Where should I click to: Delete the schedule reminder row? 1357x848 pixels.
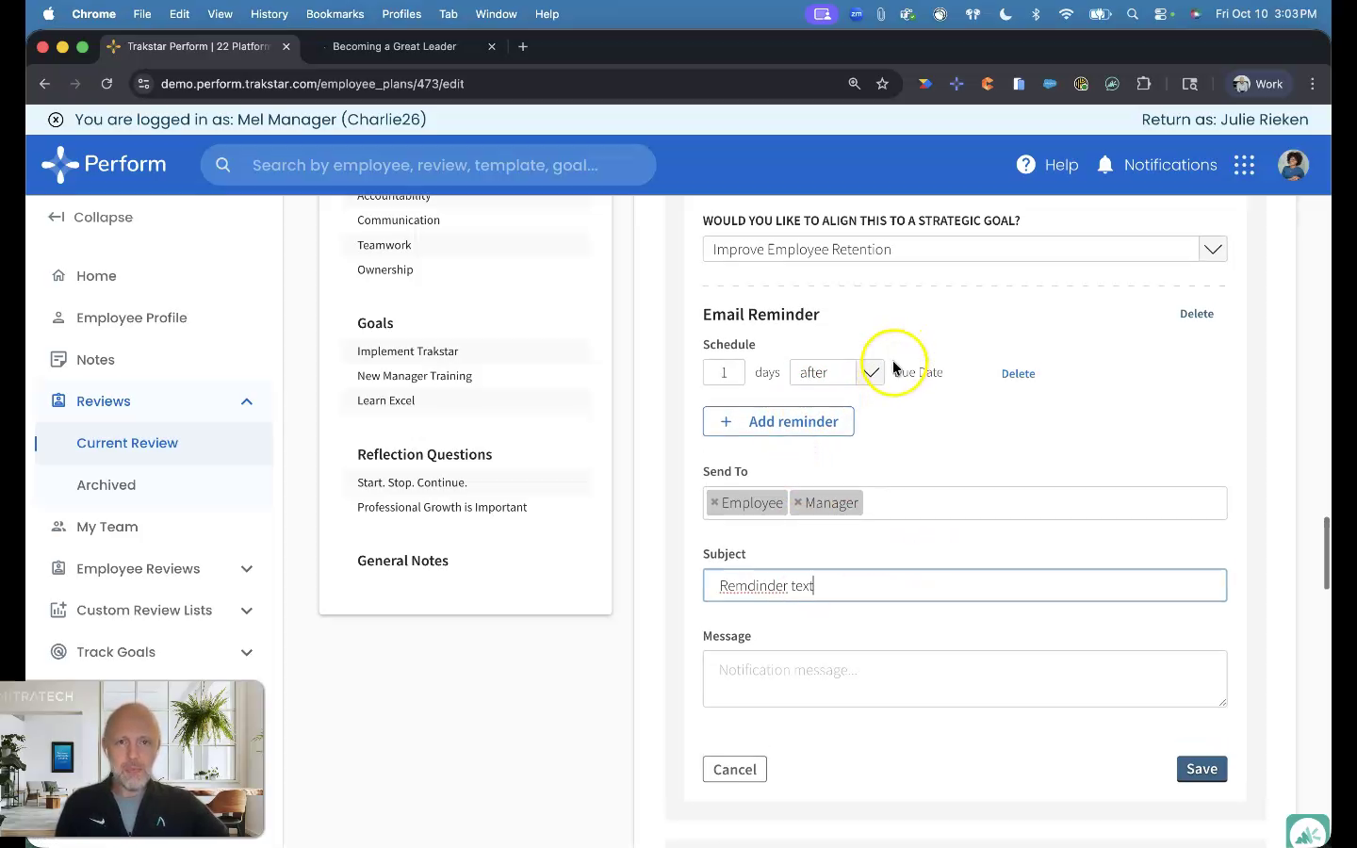[x=1018, y=373]
